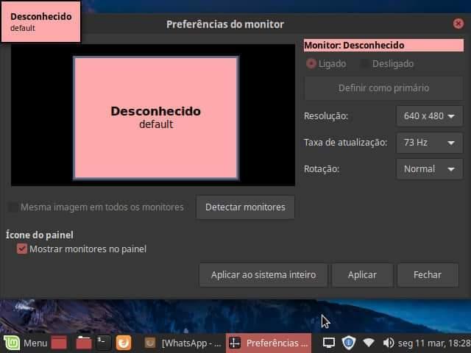Open the clock showing seg 11 mar, 18:28
This screenshot has width=471, height=353.
coord(434,343)
